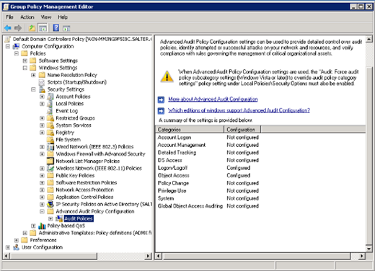Click right pane vertical scrollbar down arrow
This screenshot has height=271, width=375.
369,249
